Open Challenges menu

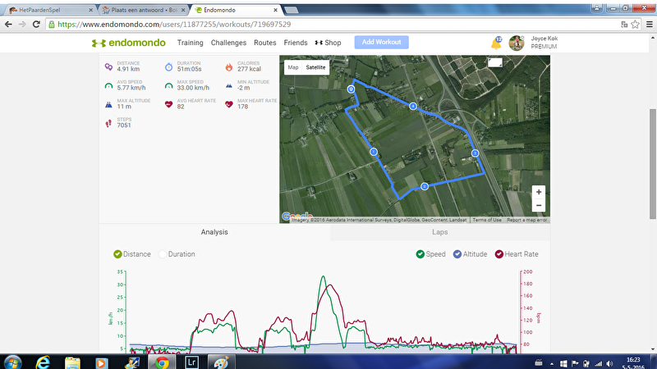tap(229, 43)
